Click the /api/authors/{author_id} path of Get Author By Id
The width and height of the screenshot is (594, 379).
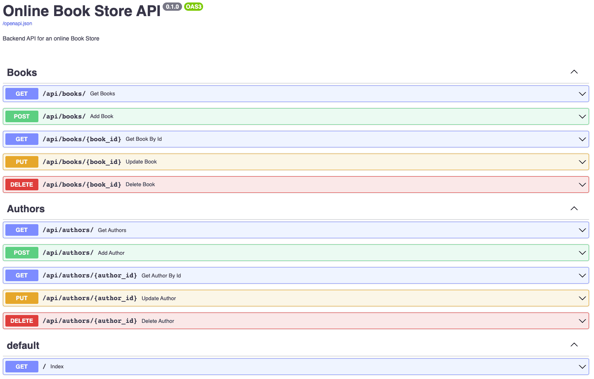point(90,275)
